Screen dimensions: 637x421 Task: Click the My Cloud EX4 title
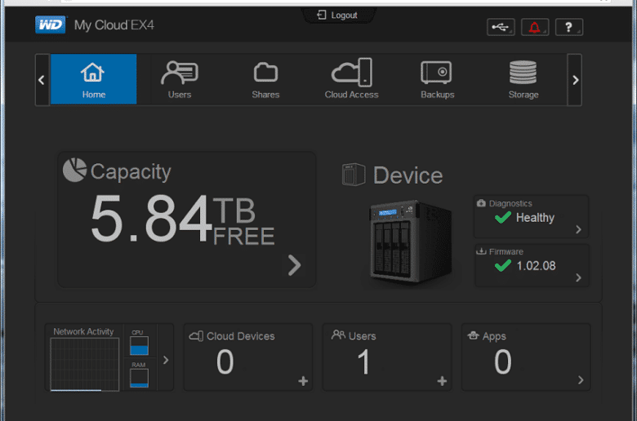pyautogui.click(x=114, y=25)
